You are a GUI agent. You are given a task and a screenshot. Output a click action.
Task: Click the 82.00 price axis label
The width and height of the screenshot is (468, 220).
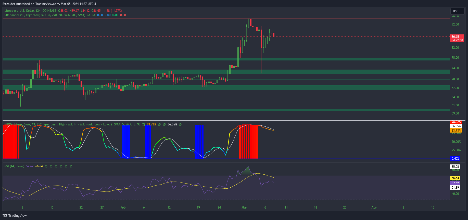click(x=455, y=48)
